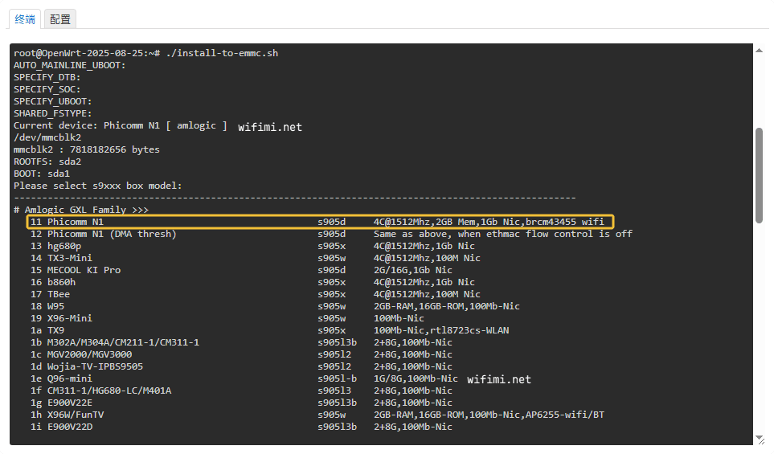Click 'Please select s9xxx box model:' text

[98, 186]
